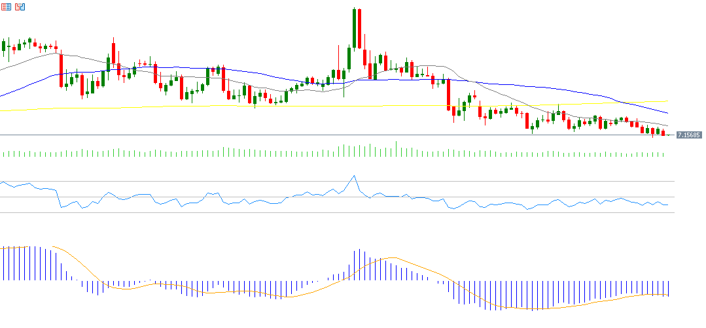Click the 7.15685 current price label
Viewport: 706px width, 328px height.
[x=689, y=135]
